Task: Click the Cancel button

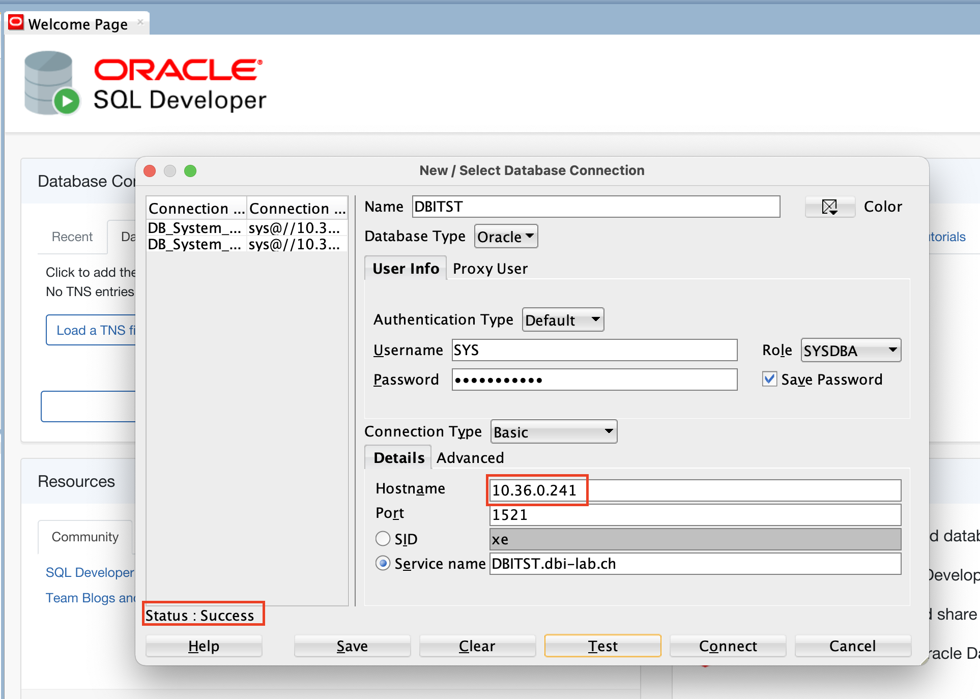Action: 853,646
